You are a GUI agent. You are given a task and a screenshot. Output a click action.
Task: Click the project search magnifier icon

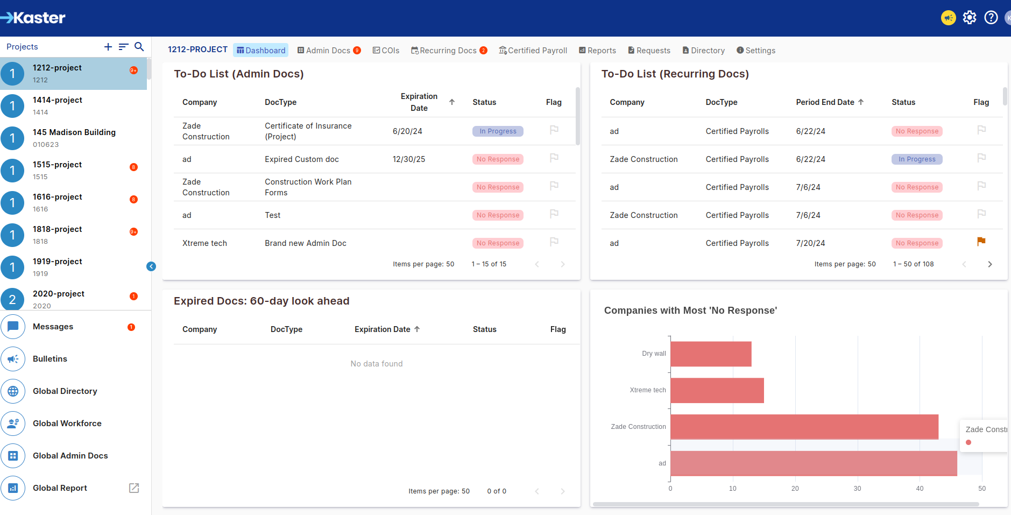(x=139, y=47)
